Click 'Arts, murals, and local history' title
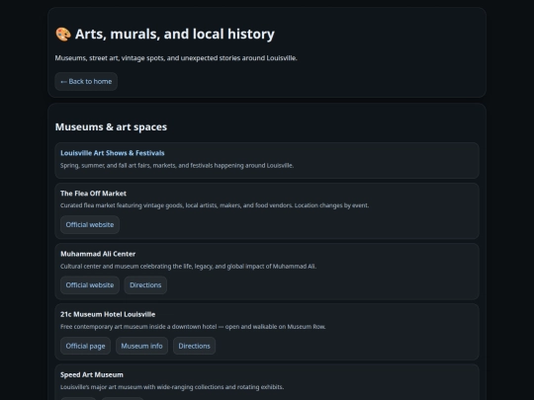 (x=175, y=34)
